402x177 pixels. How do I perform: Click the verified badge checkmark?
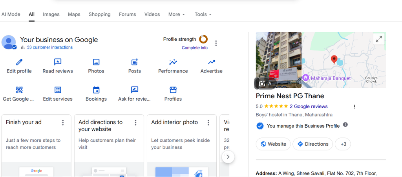click(x=260, y=126)
